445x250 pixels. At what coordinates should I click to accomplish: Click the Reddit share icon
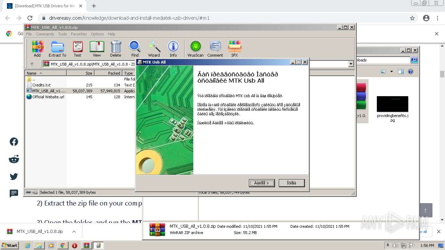[14, 159]
